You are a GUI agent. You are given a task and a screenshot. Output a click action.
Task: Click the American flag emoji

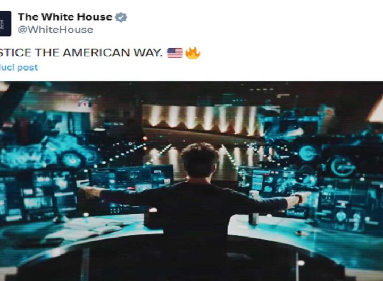(175, 53)
